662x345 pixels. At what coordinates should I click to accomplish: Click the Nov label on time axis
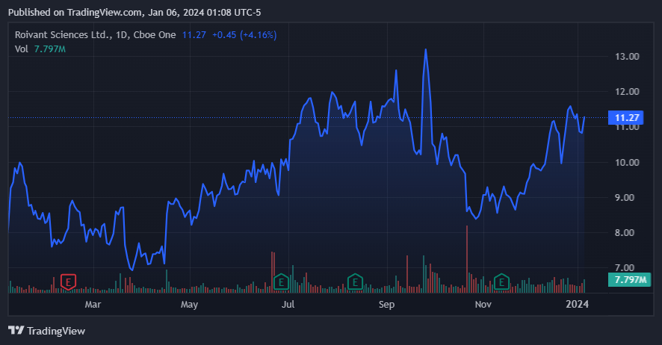(x=483, y=305)
